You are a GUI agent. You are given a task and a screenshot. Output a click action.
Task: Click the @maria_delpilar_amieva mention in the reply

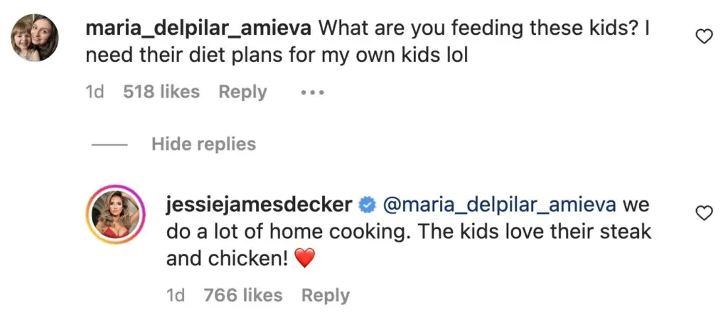(x=500, y=205)
